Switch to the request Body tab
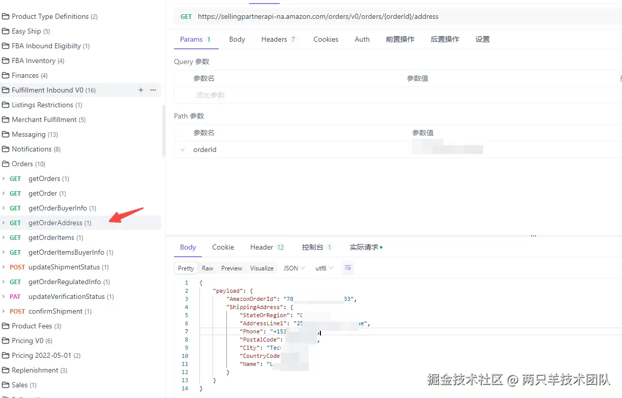622x398 pixels. (x=237, y=39)
